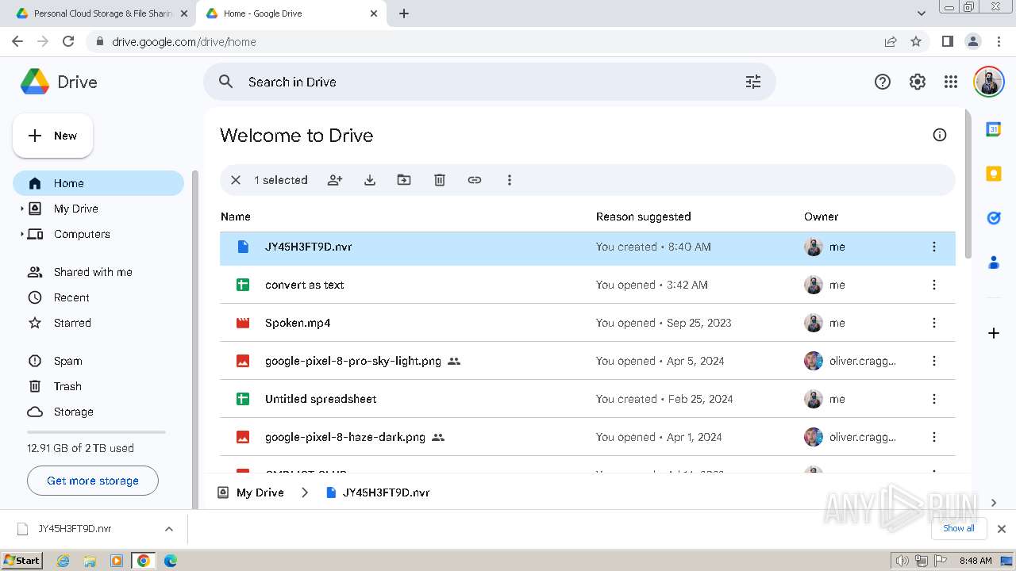
Task: Click the file list vertical scrollbar
Action: [967, 184]
